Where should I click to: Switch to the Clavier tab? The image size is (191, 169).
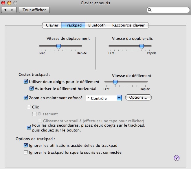(x=52, y=25)
